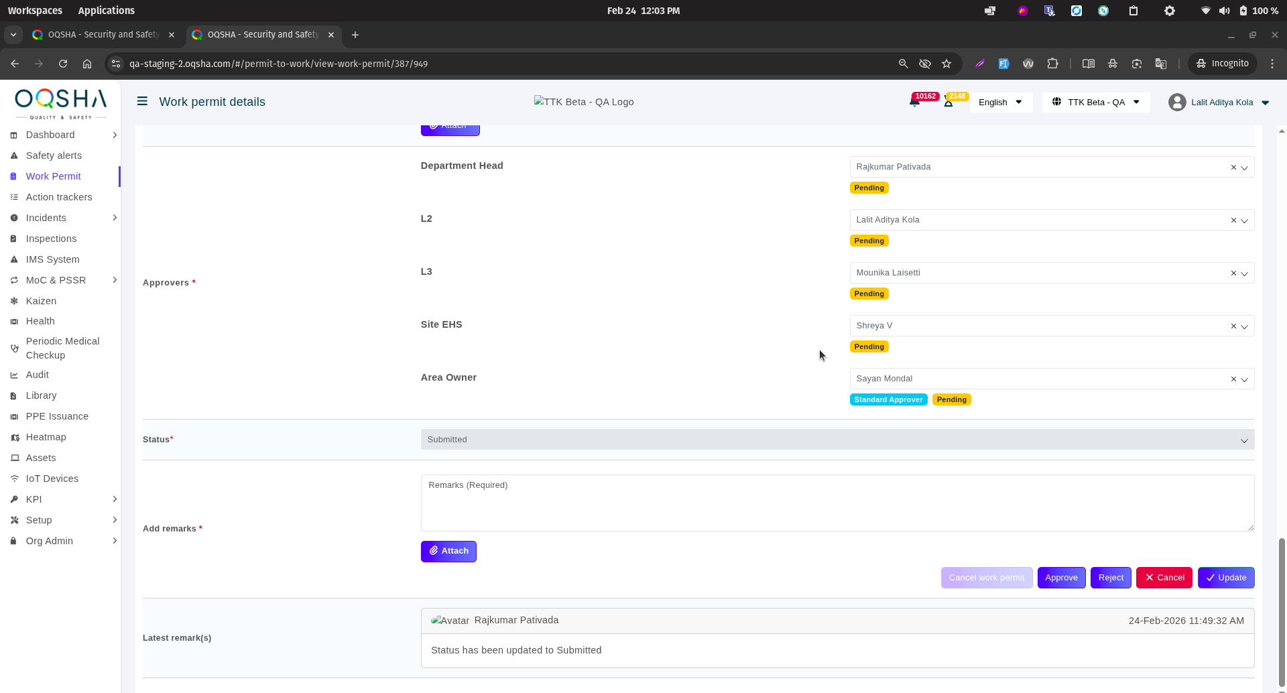Click the alerts icon with 2148 badge
This screenshot has height=693, width=1287.
tap(948, 102)
